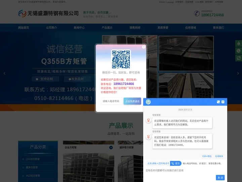Focus the chat phone number input
Image resolution: width=242 pixels, height=182 pixels.
[x=158, y=163]
